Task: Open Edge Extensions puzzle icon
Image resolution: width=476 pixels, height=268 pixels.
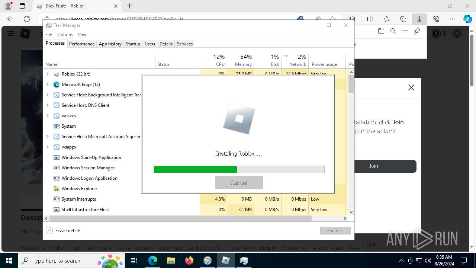Action: pos(352,19)
